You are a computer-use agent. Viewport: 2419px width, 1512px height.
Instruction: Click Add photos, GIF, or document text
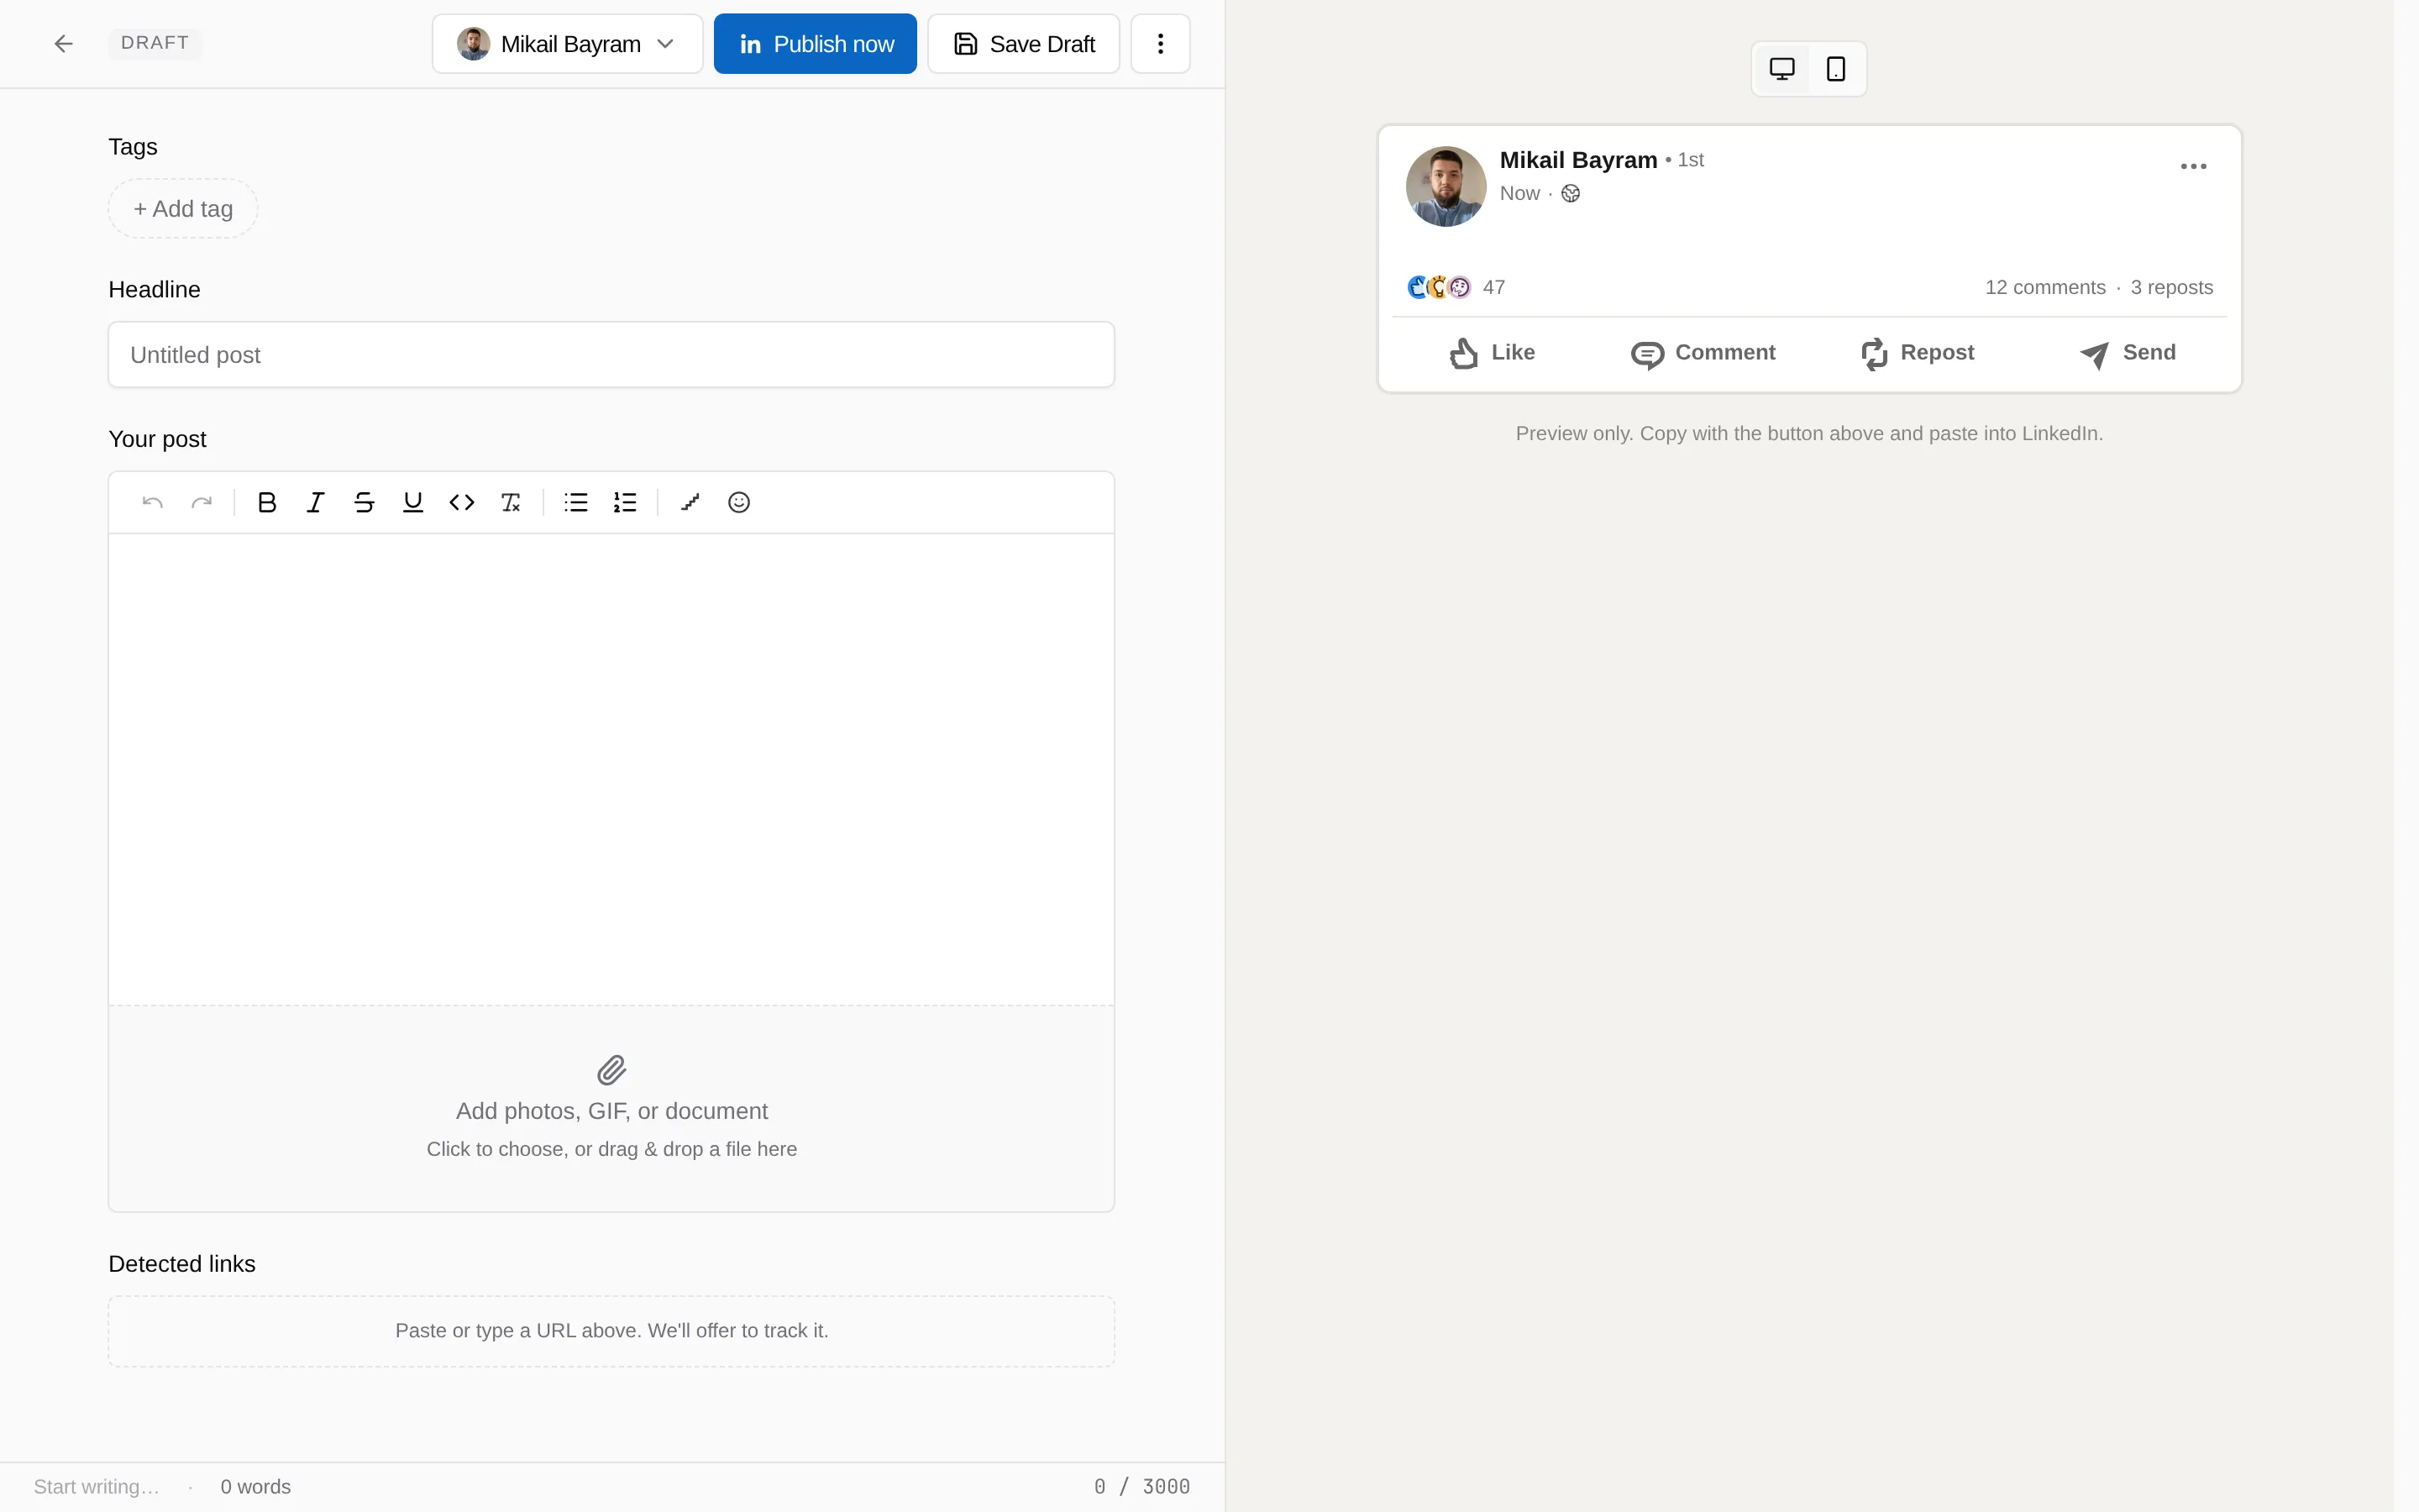[611, 1111]
